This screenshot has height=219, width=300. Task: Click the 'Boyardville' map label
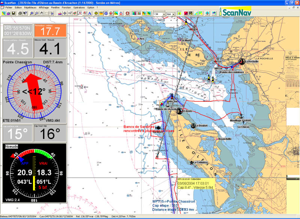click(x=225, y=139)
